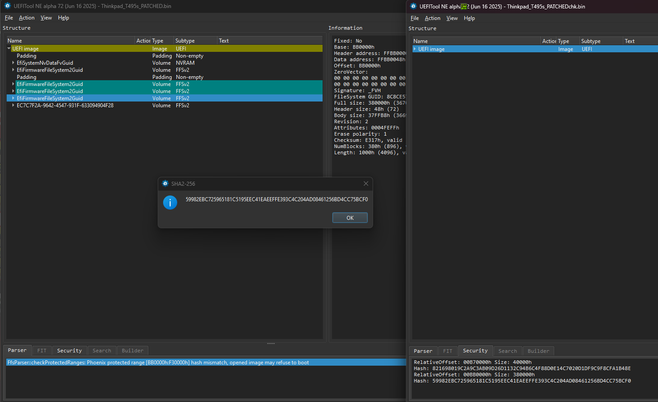658x402 pixels.
Task: Click the Subtype column header in left window
Action: click(x=185, y=41)
